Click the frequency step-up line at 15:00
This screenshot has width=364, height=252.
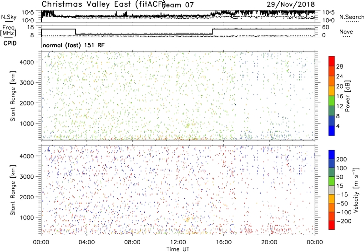[212, 31]
